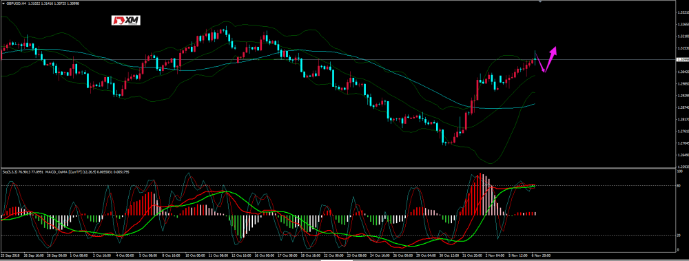Click the 29 Oct 04:00 time label

tap(426, 255)
